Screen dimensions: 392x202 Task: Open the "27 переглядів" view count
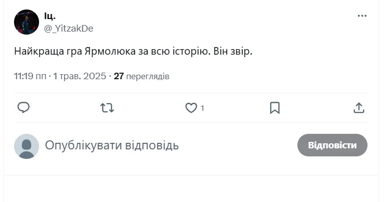[x=142, y=76]
